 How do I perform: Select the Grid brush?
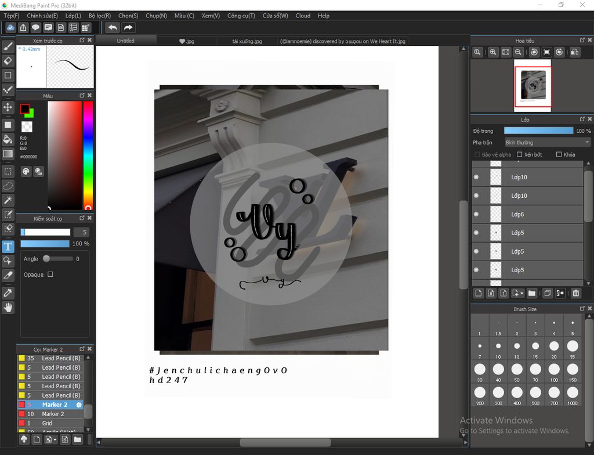pyautogui.click(x=50, y=423)
